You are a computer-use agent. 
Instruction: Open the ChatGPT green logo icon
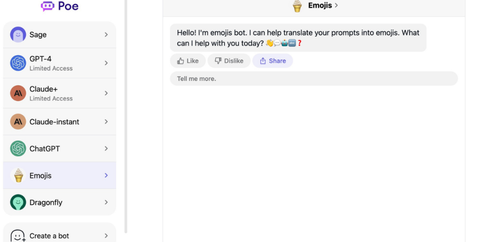click(18, 148)
